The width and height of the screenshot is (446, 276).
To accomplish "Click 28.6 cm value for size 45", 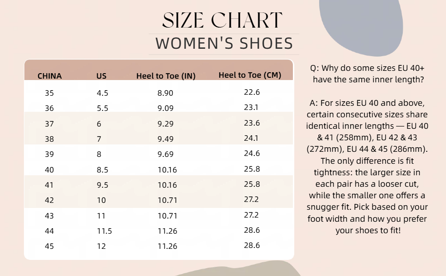I will tap(252, 245).
